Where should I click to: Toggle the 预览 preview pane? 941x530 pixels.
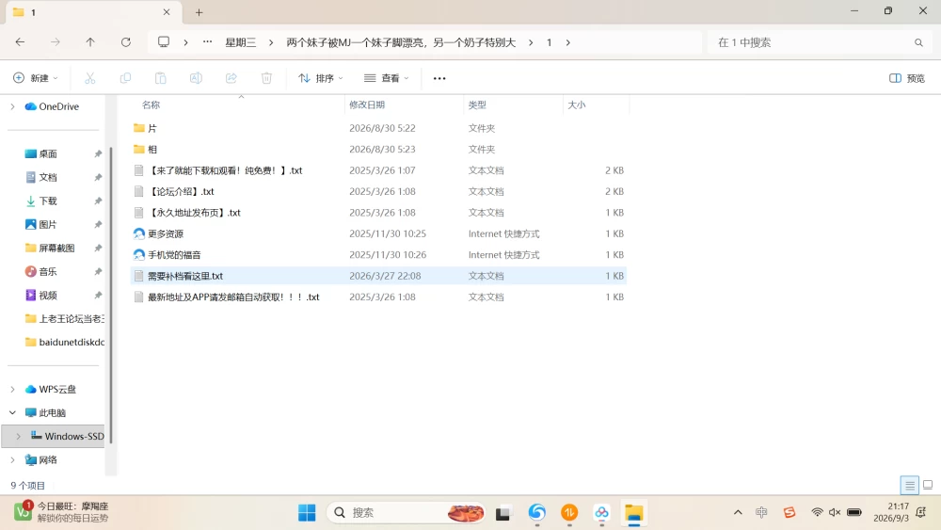tap(907, 78)
